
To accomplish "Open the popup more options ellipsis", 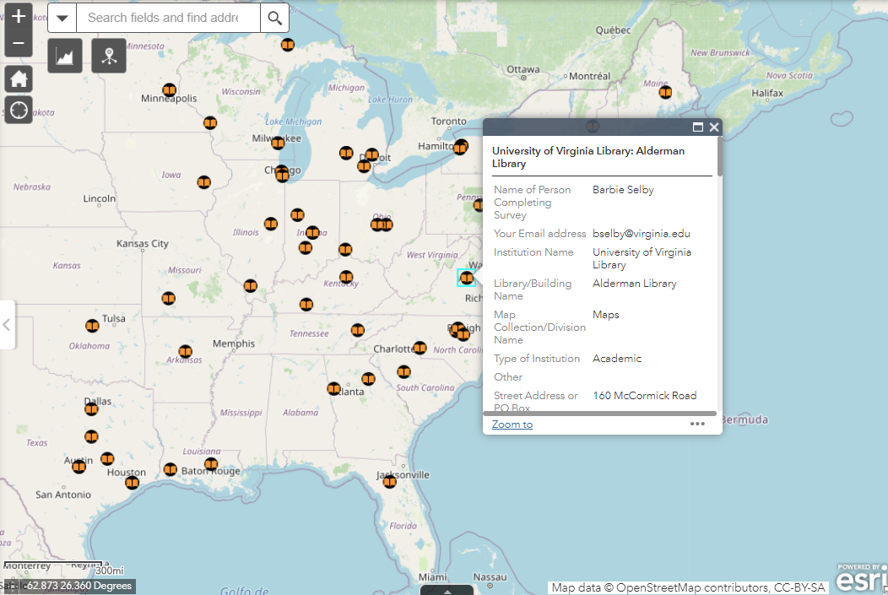I will click(x=697, y=424).
